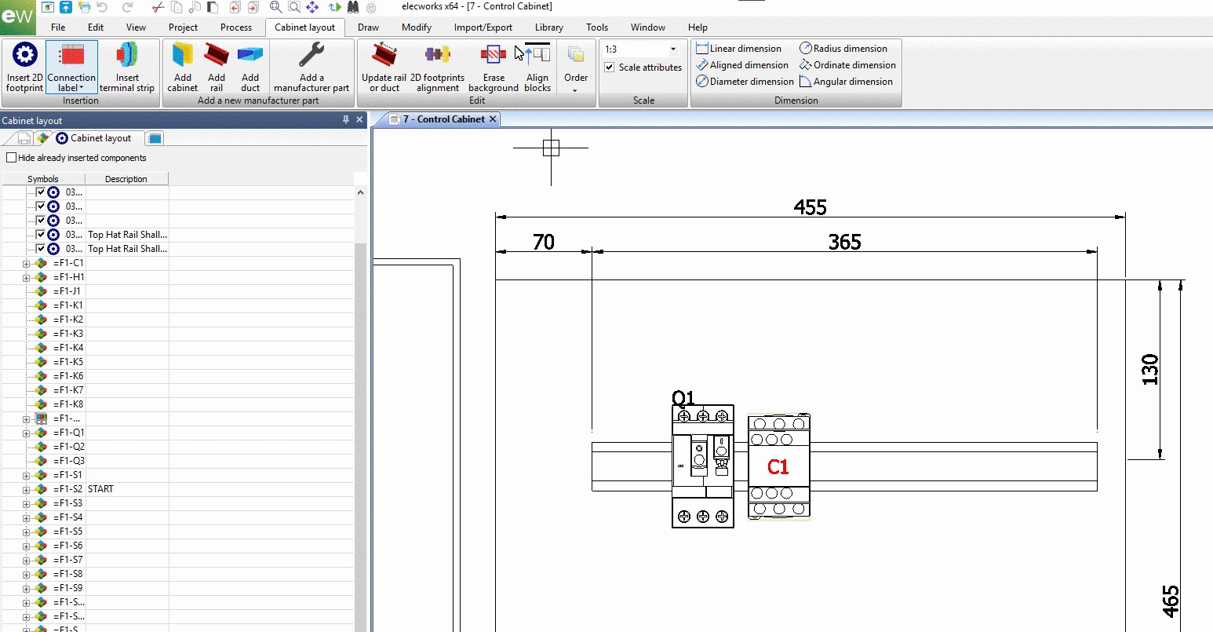
Task: Click the Linear dimension button
Action: tap(738, 49)
